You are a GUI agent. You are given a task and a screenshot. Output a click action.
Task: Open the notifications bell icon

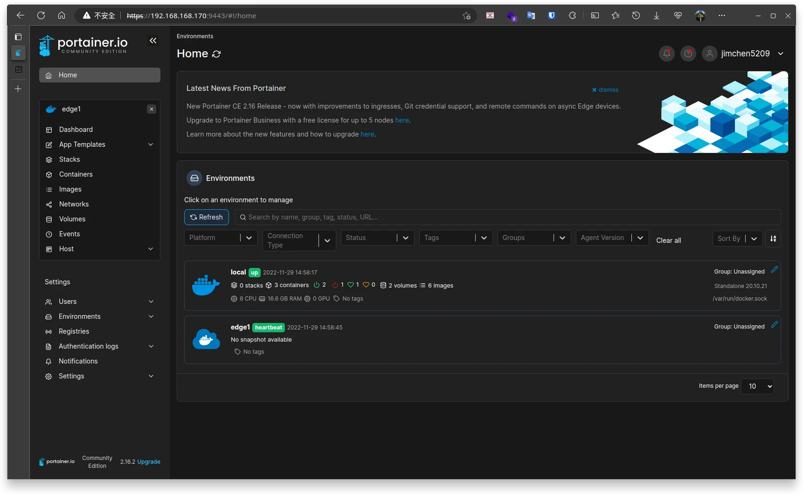click(666, 54)
